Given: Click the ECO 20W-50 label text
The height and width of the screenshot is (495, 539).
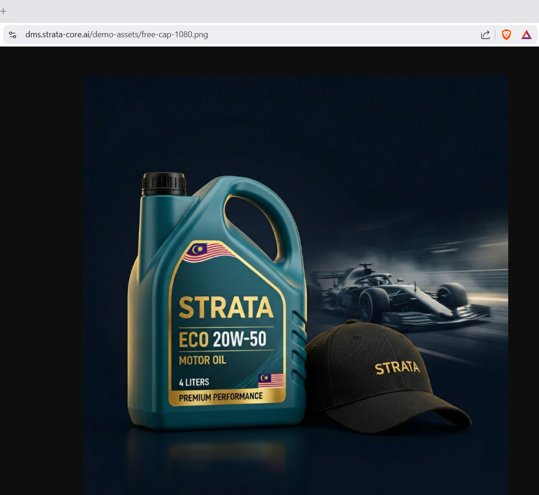Looking at the screenshot, I should (222, 339).
